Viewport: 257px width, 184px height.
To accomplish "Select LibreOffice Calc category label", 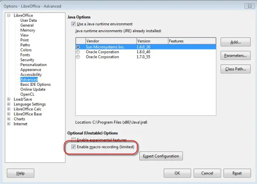I will 27,109.
